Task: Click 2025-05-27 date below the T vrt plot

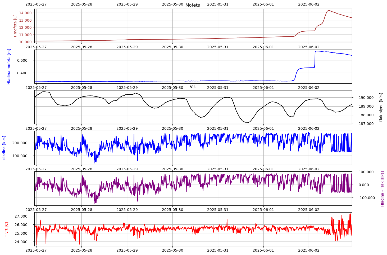Action: (36, 251)
